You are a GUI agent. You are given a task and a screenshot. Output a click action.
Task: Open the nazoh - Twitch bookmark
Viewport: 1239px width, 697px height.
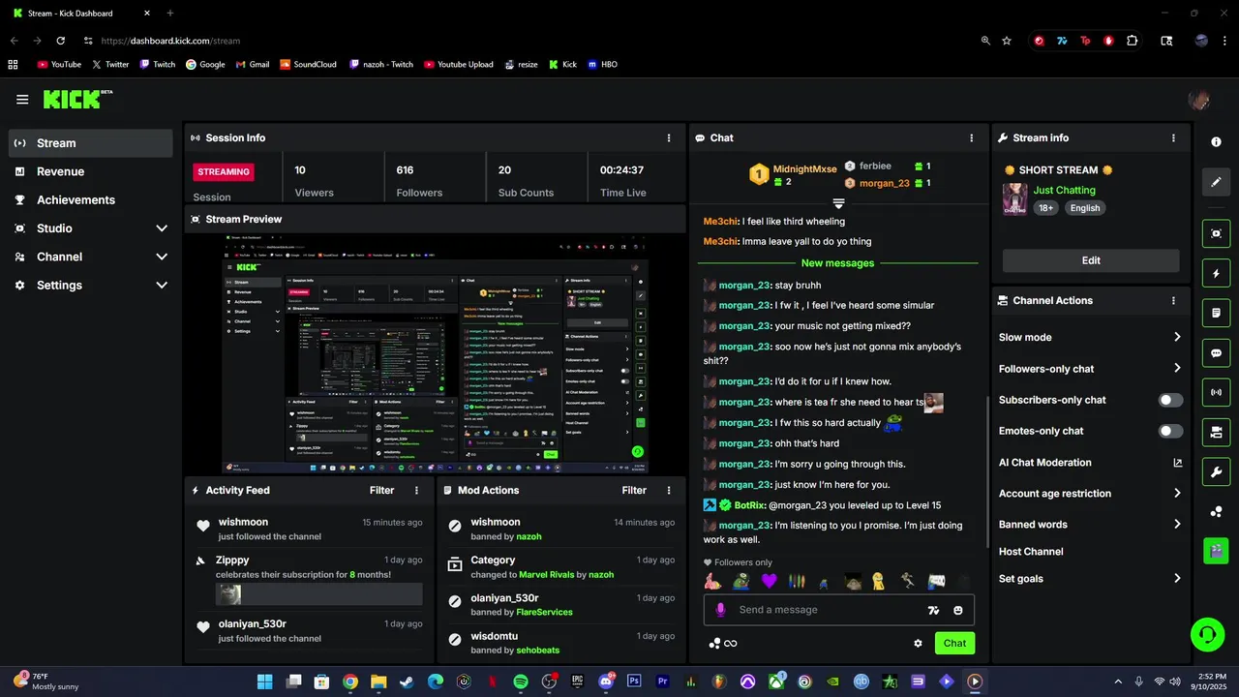click(380, 64)
